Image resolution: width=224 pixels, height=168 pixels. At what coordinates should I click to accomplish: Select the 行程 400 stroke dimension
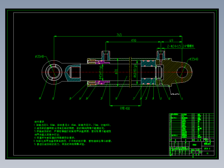pos(125,109)
